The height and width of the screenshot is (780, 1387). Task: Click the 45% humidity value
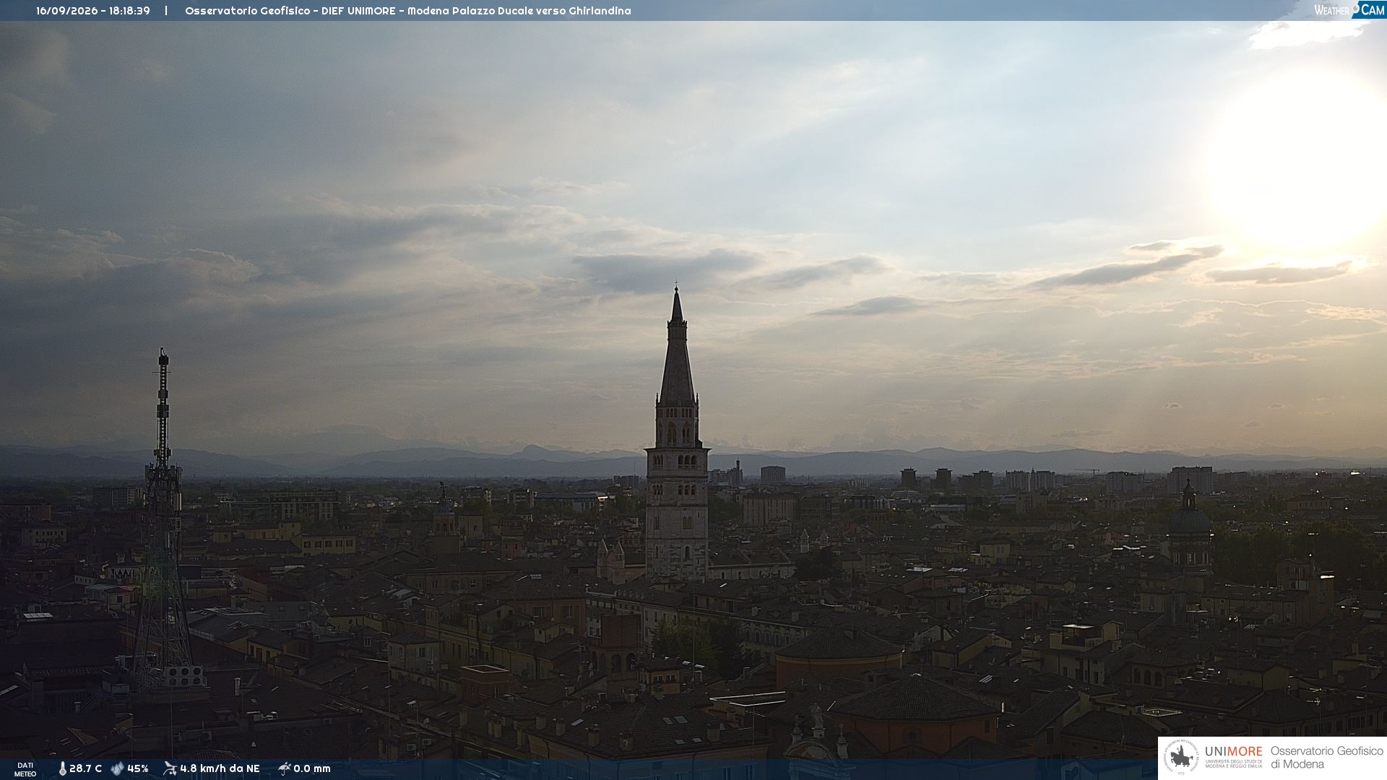(138, 769)
